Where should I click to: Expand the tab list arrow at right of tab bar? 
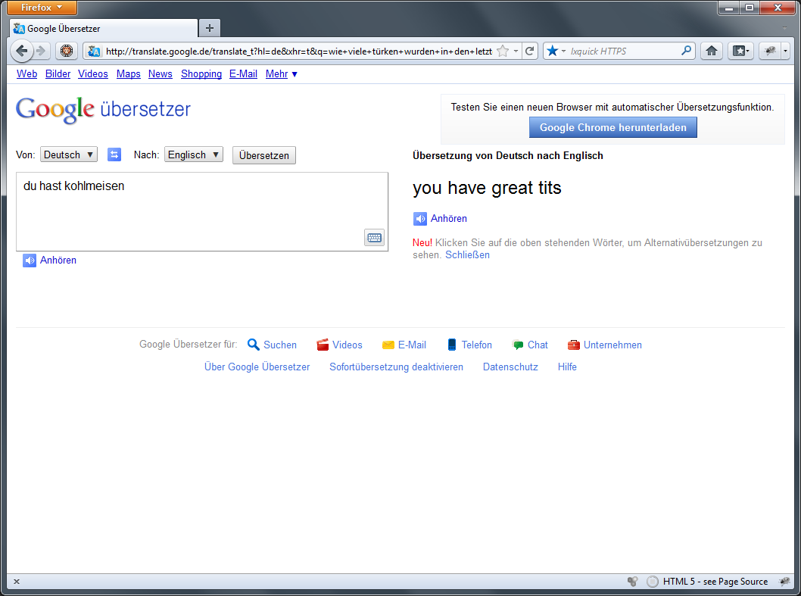(784, 29)
